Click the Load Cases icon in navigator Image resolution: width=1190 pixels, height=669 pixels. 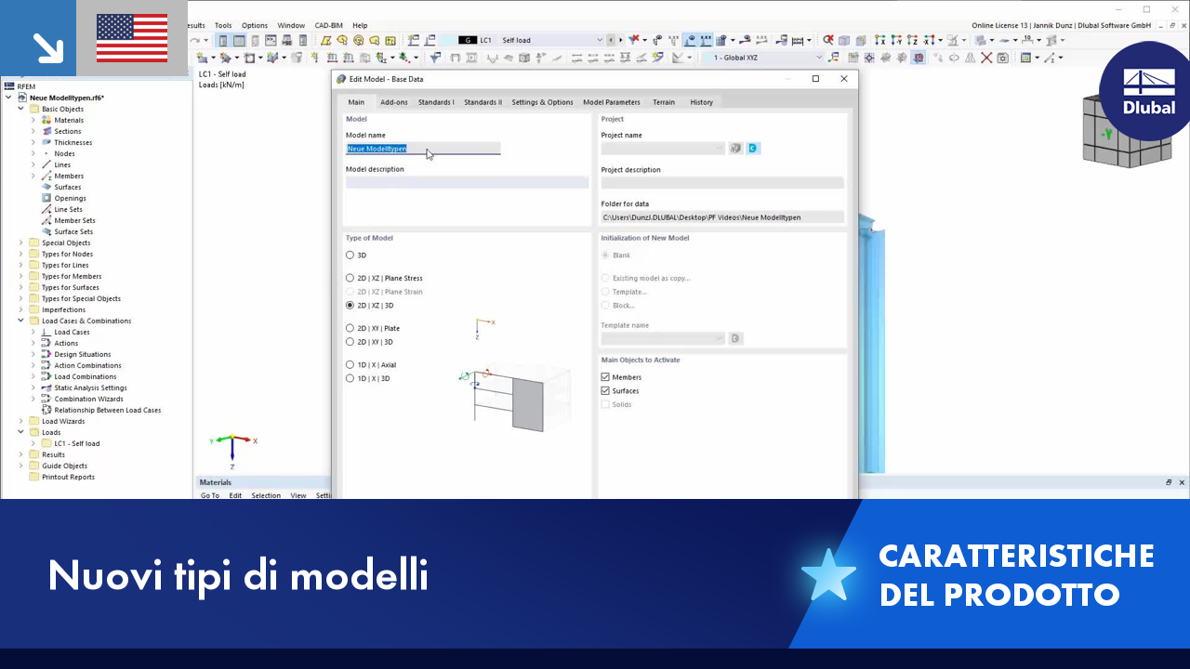point(46,332)
